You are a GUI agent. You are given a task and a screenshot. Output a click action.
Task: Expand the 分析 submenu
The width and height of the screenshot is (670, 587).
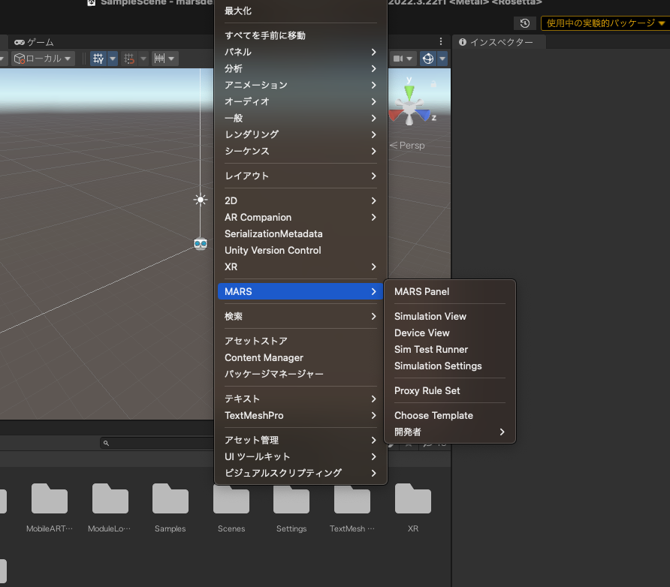coord(300,68)
